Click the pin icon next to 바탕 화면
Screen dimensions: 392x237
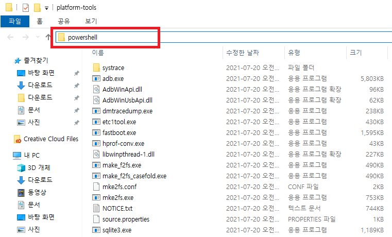pyautogui.click(x=77, y=73)
